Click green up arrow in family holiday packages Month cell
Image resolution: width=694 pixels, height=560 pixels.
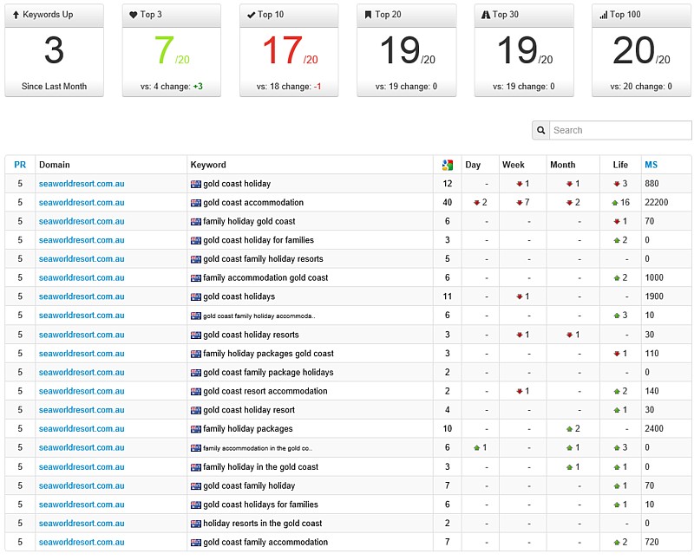(570, 429)
